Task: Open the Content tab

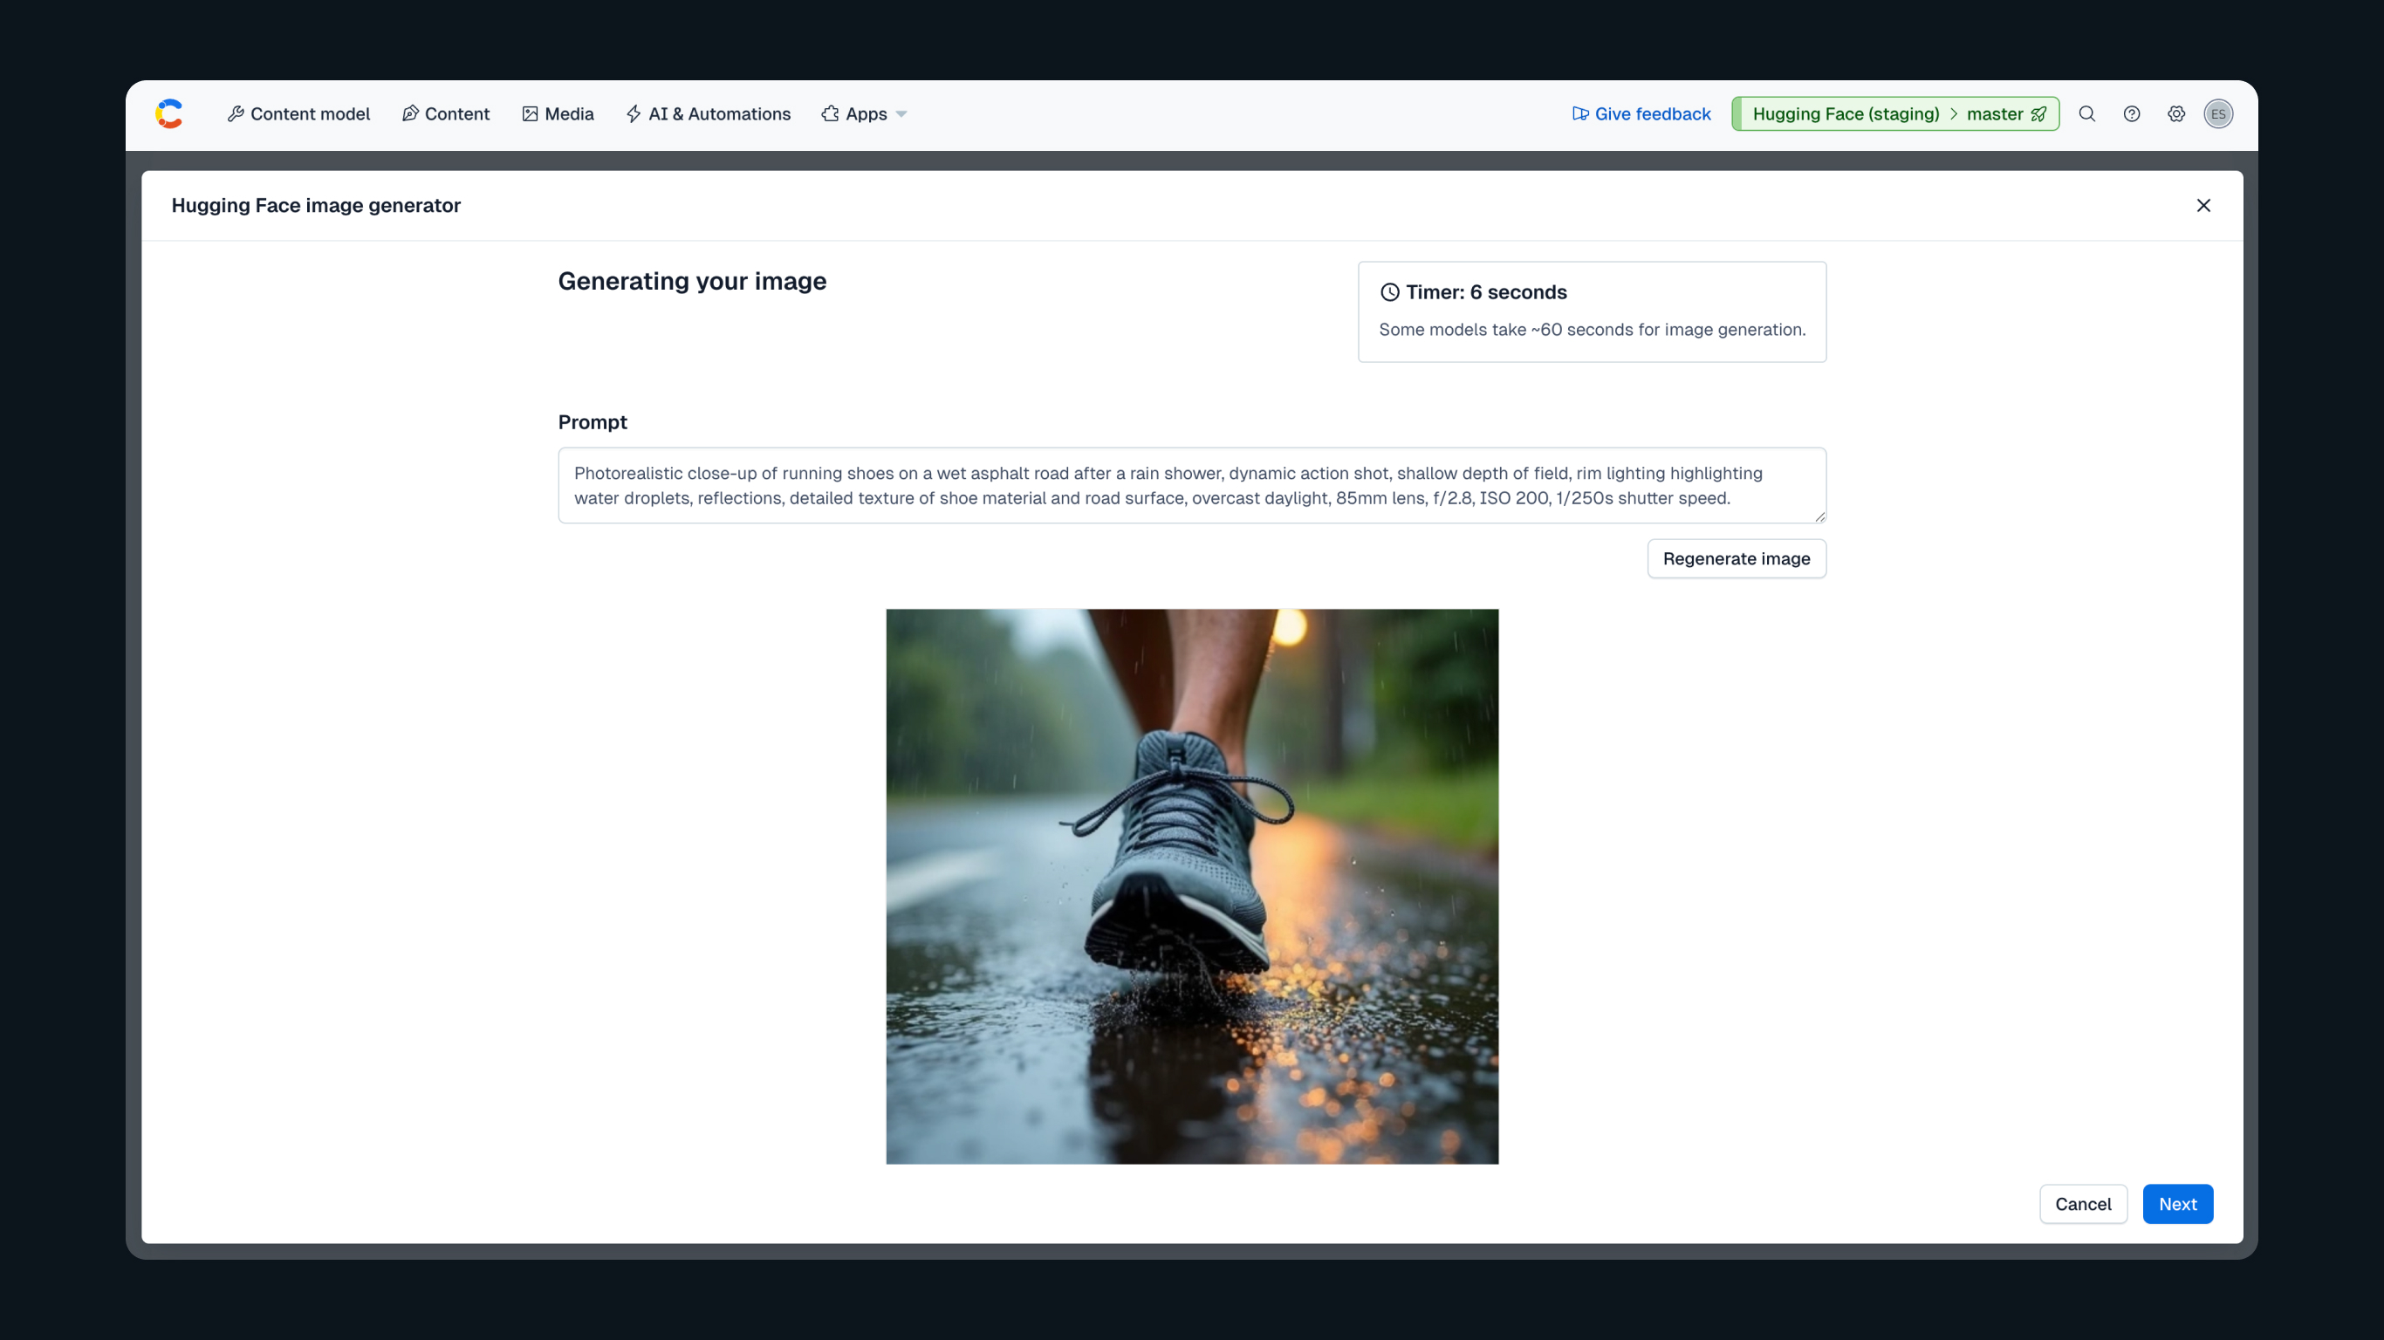Action: tap(446, 113)
